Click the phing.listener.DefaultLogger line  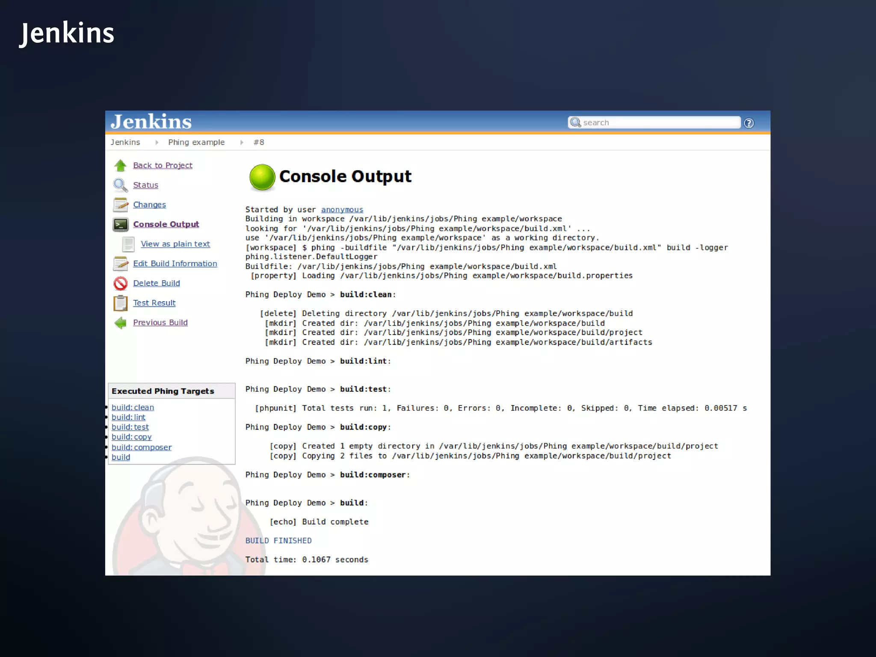coord(311,257)
